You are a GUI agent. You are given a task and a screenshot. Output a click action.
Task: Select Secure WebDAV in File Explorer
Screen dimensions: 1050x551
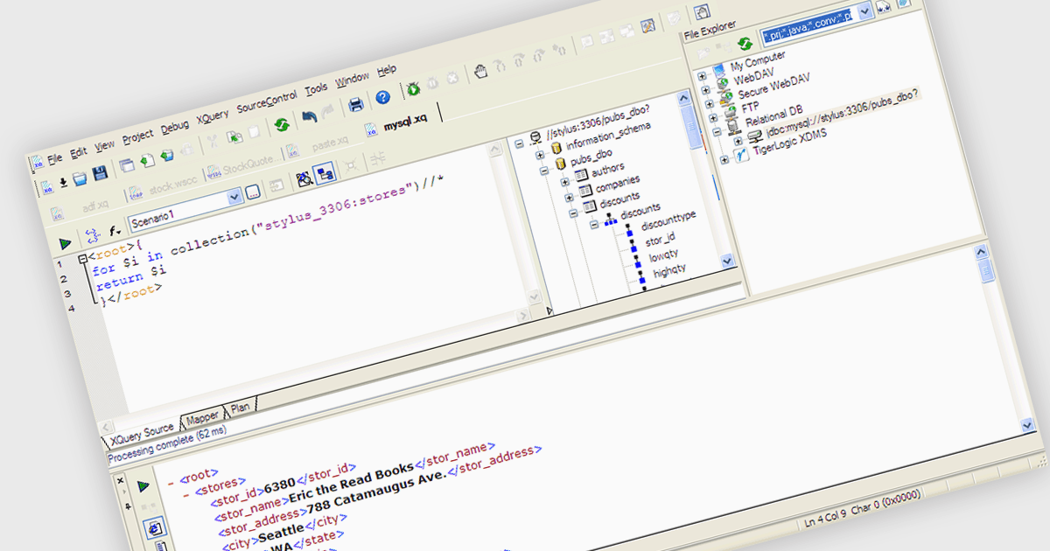[773, 87]
